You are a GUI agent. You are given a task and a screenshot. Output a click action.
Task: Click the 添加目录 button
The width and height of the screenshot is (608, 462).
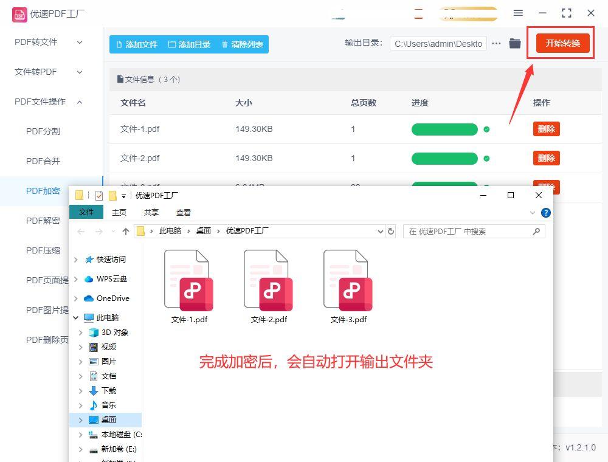(x=189, y=44)
